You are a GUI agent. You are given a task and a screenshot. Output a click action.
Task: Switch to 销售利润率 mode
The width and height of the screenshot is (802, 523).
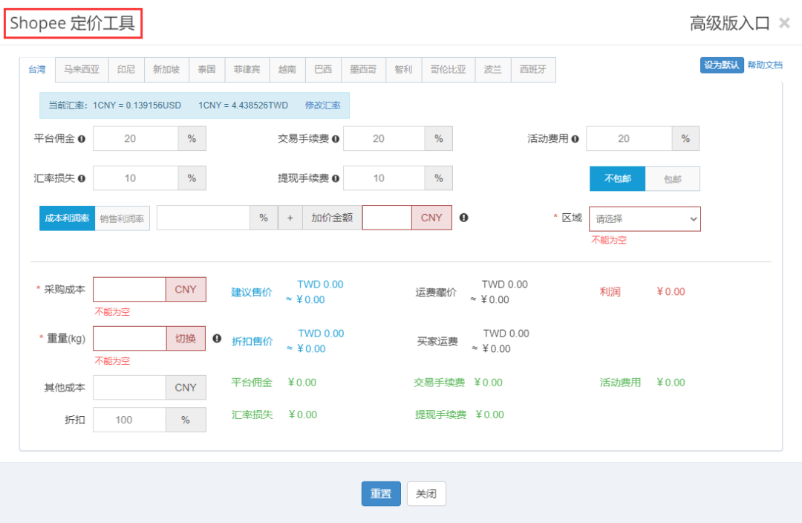pyautogui.click(x=123, y=216)
